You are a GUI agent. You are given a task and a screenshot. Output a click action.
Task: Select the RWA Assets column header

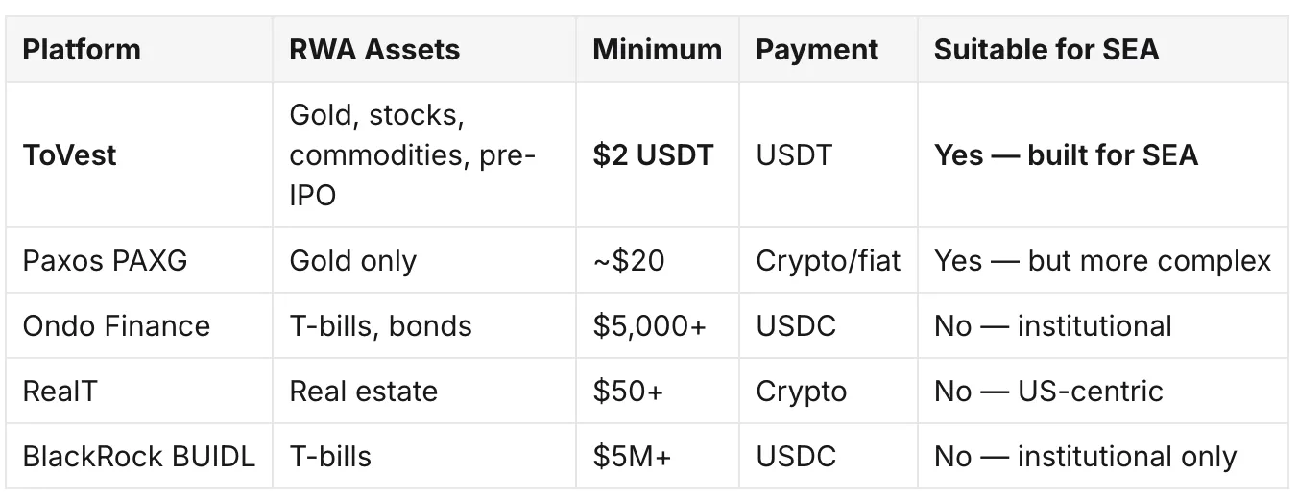(x=374, y=49)
